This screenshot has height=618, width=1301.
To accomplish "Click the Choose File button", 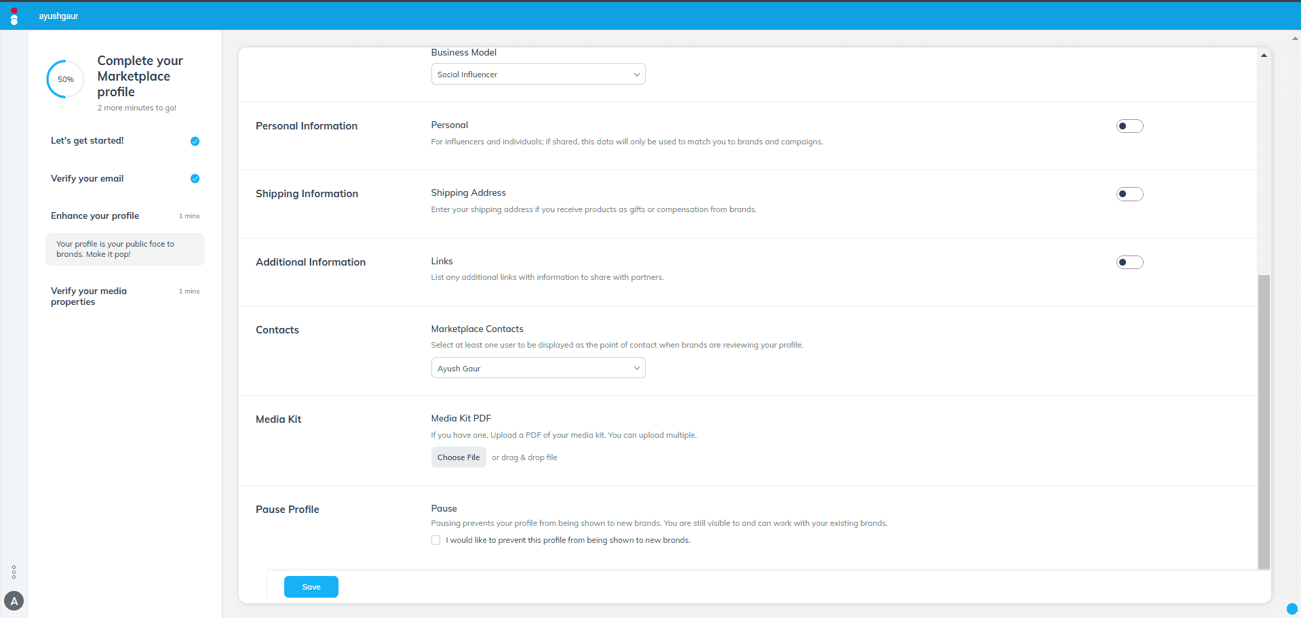I will click(x=459, y=457).
